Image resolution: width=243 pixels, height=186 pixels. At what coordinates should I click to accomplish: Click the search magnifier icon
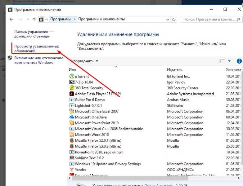[x=238, y=19]
